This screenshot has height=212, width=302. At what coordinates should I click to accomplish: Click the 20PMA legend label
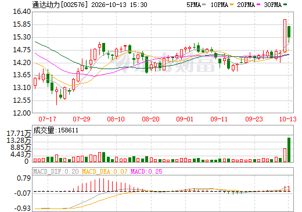(246, 5)
